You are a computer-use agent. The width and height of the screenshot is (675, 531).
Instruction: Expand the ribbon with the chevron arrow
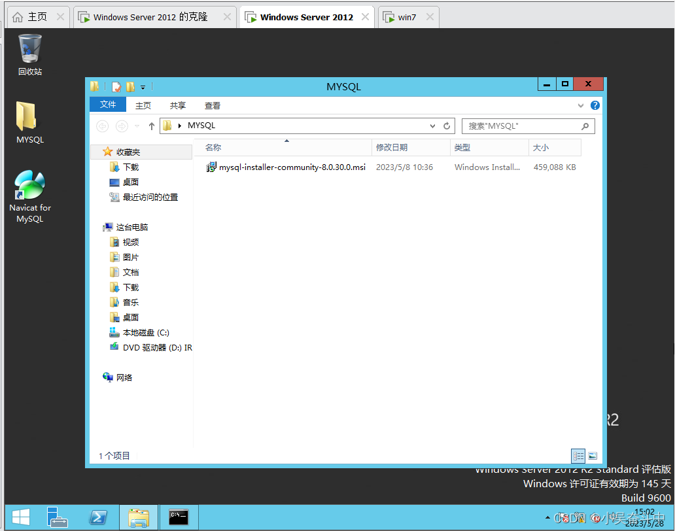(580, 105)
